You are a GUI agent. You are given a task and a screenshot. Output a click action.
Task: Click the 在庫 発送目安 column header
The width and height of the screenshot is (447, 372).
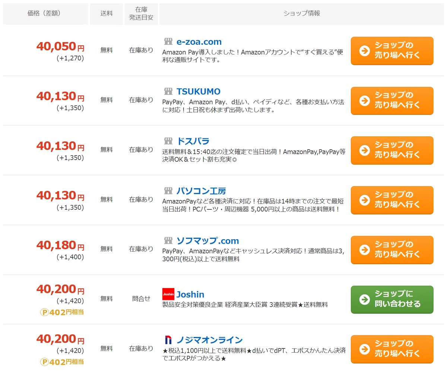141,14
